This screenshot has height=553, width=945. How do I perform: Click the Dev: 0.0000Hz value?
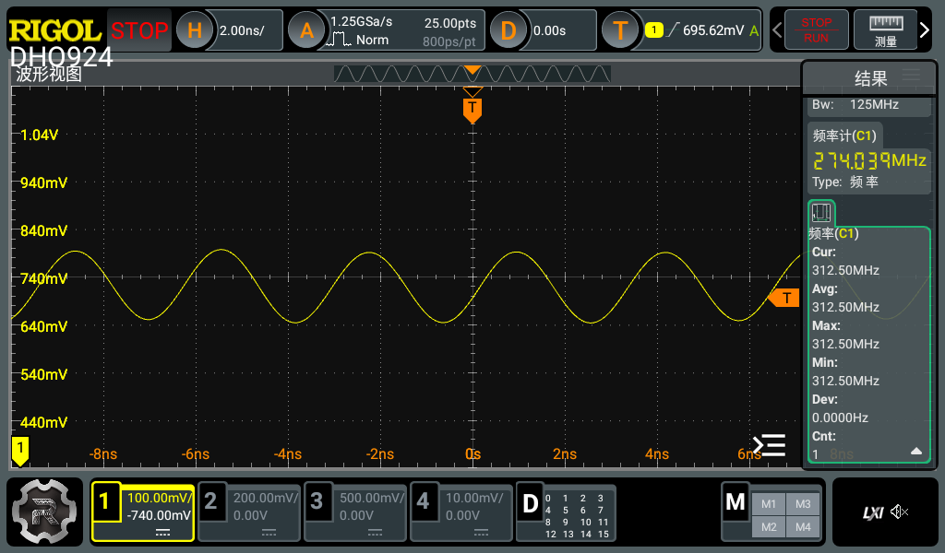pos(840,418)
